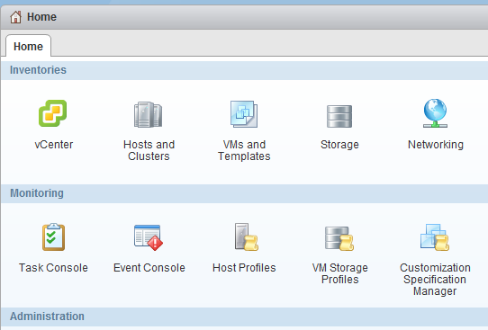The image size is (488, 330).
Task: Open VMs and Templates icon
Action: (244, 114)
